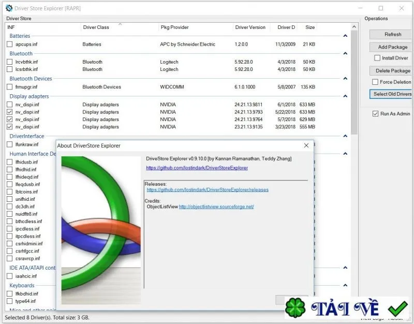Viewport: 414px width, 324px height.
Task: Select the lfkbdhid.inf row
Action: (x=27, y=293)
